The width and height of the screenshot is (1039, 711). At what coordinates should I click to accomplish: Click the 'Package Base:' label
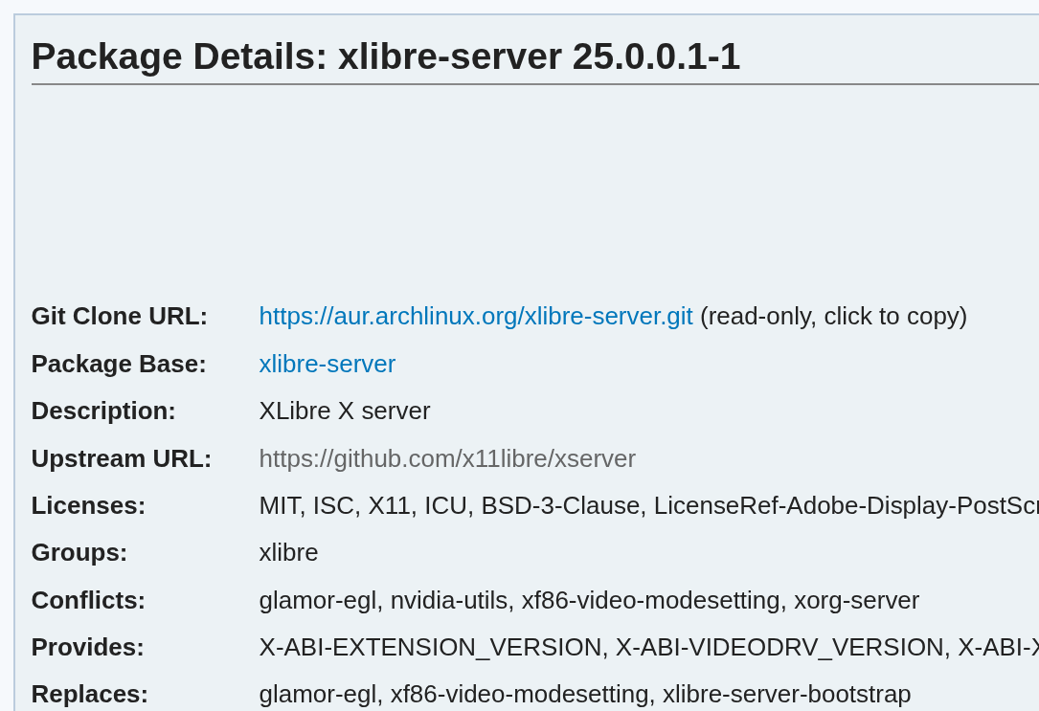[x=119, y=364]
